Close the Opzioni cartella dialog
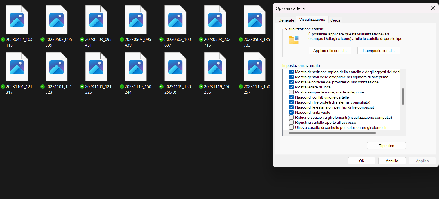 (x=433, y=8)
